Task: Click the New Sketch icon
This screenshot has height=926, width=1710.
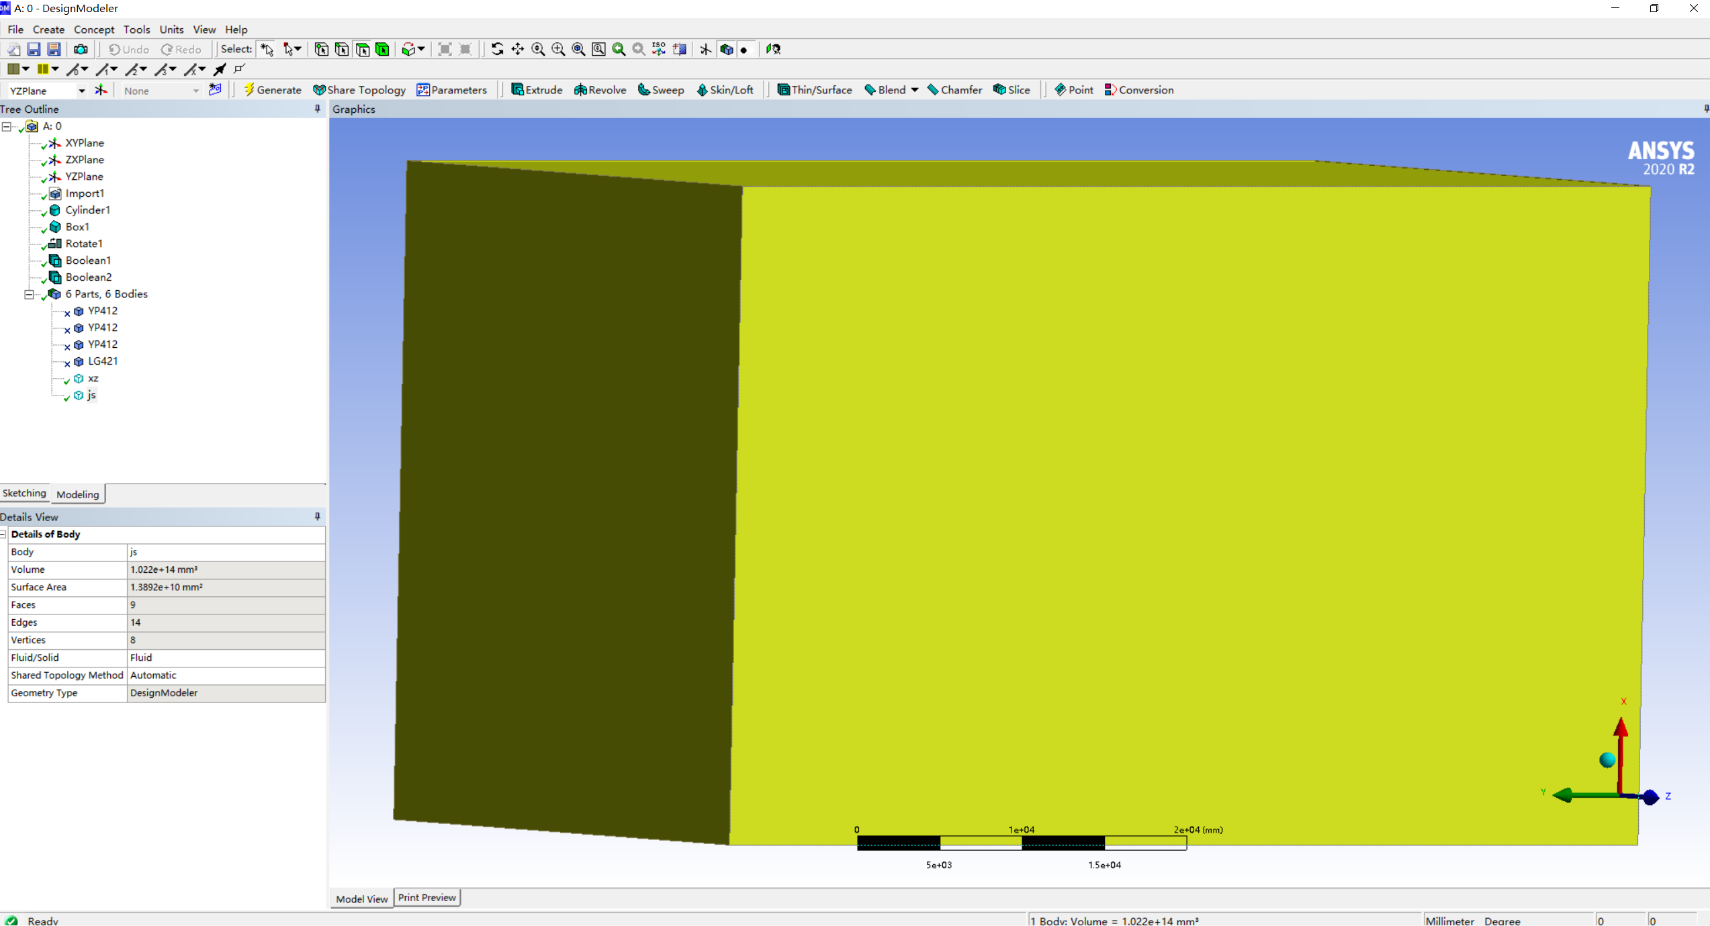Action: tap(215, 90)
